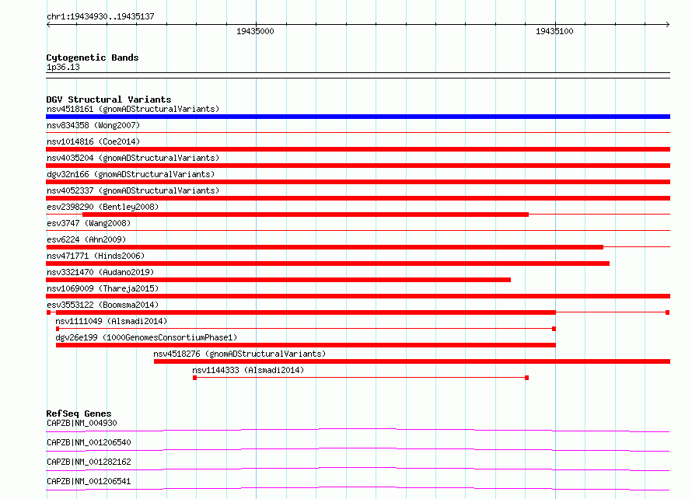Open nsv1014816 (Coe2014) variant label

point(93,141)
